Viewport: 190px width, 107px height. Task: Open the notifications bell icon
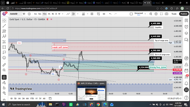186,83
